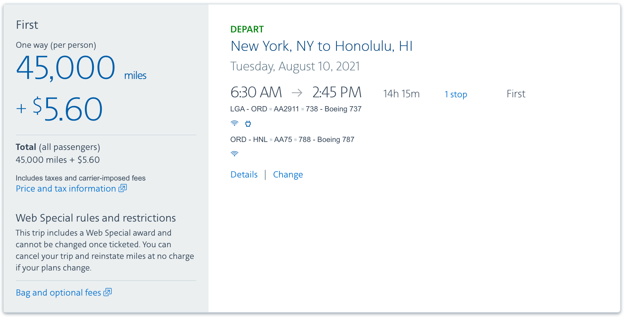Click the power outlet icon for flight AA2911

point(248,123)
